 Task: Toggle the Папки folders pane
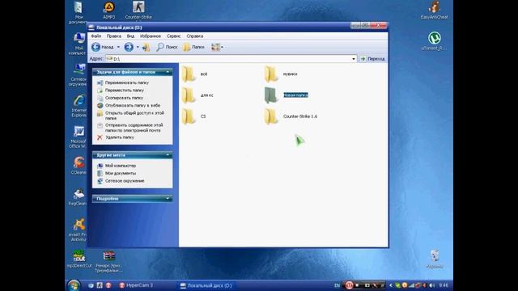pyautogui.click(x=194, y=47)
